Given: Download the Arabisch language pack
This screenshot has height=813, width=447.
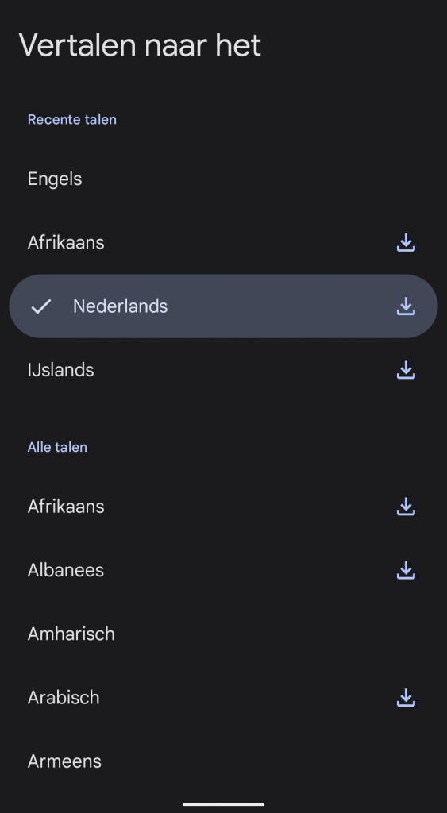Looking at the screenshot, I should click(406, 698).
